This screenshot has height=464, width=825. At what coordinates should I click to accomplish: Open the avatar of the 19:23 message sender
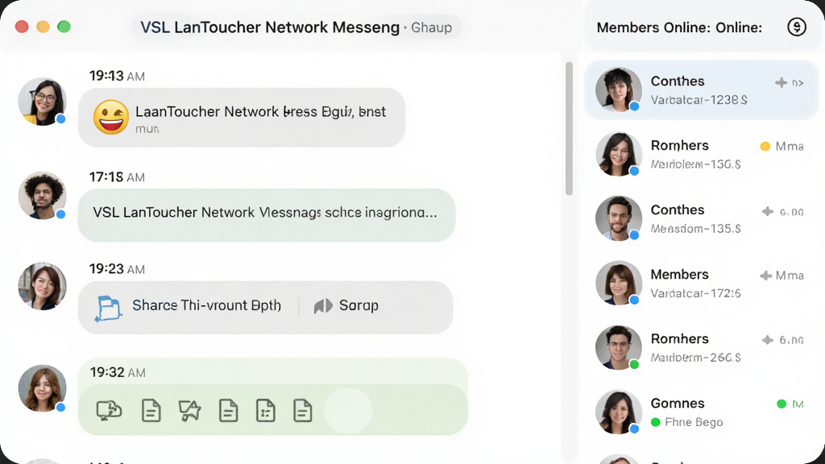42,286
